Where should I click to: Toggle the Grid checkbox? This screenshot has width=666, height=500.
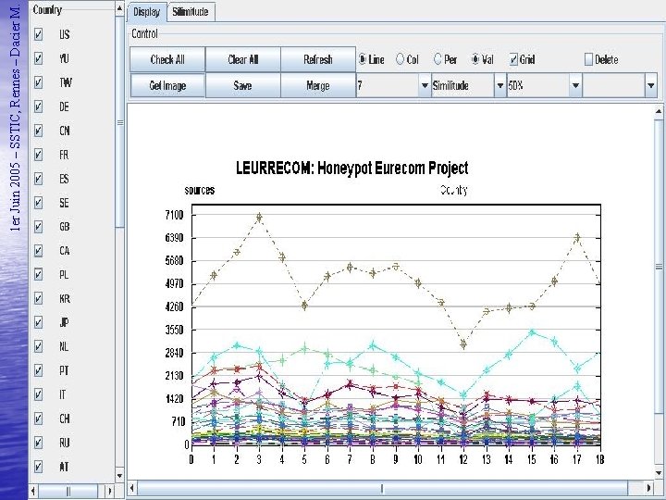tap(513, 59)
